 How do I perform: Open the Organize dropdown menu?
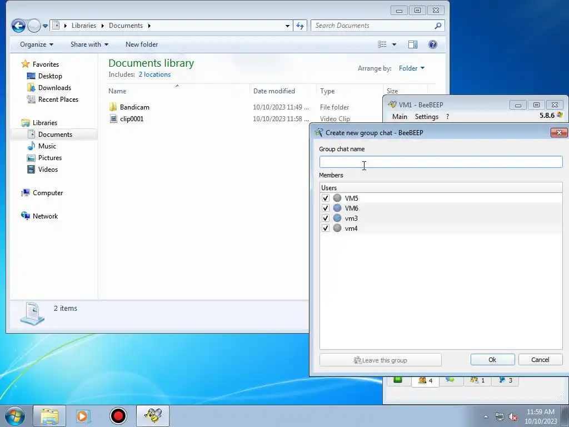pyautogui.click(x=36, y=44)
